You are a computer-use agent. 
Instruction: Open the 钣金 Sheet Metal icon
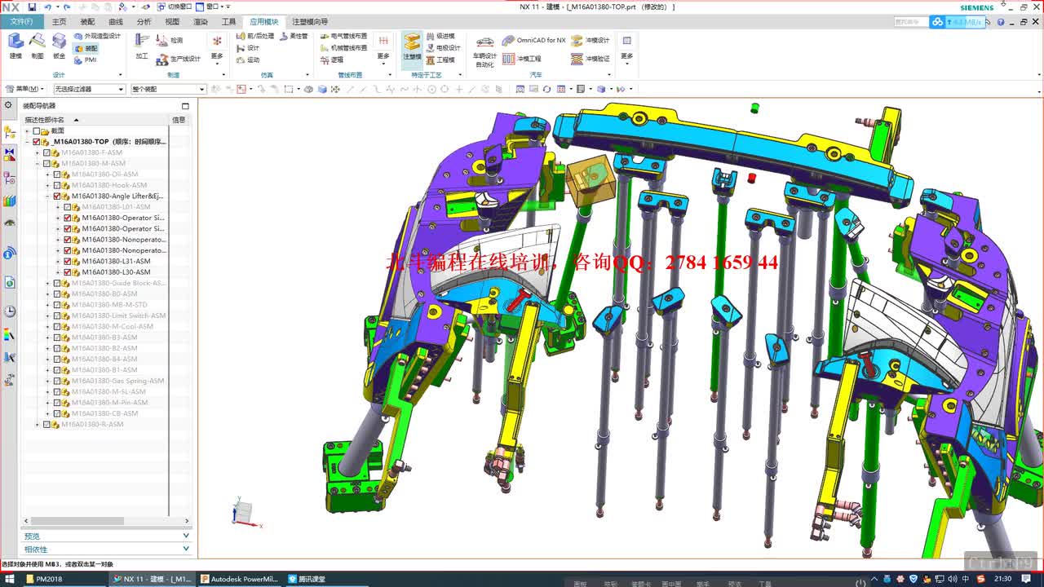(x=60, y=46)
